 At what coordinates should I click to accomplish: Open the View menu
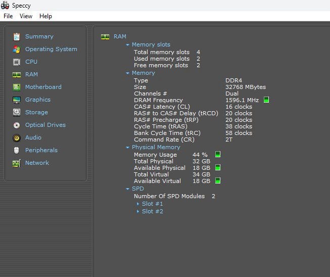tap(26, 16)
